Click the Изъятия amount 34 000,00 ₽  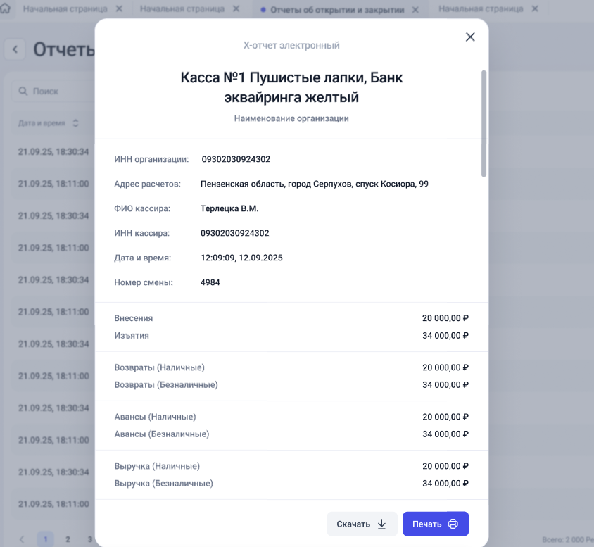445,336
